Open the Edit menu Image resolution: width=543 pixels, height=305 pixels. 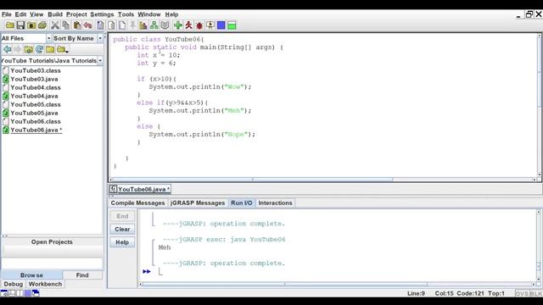click(20, 14)
